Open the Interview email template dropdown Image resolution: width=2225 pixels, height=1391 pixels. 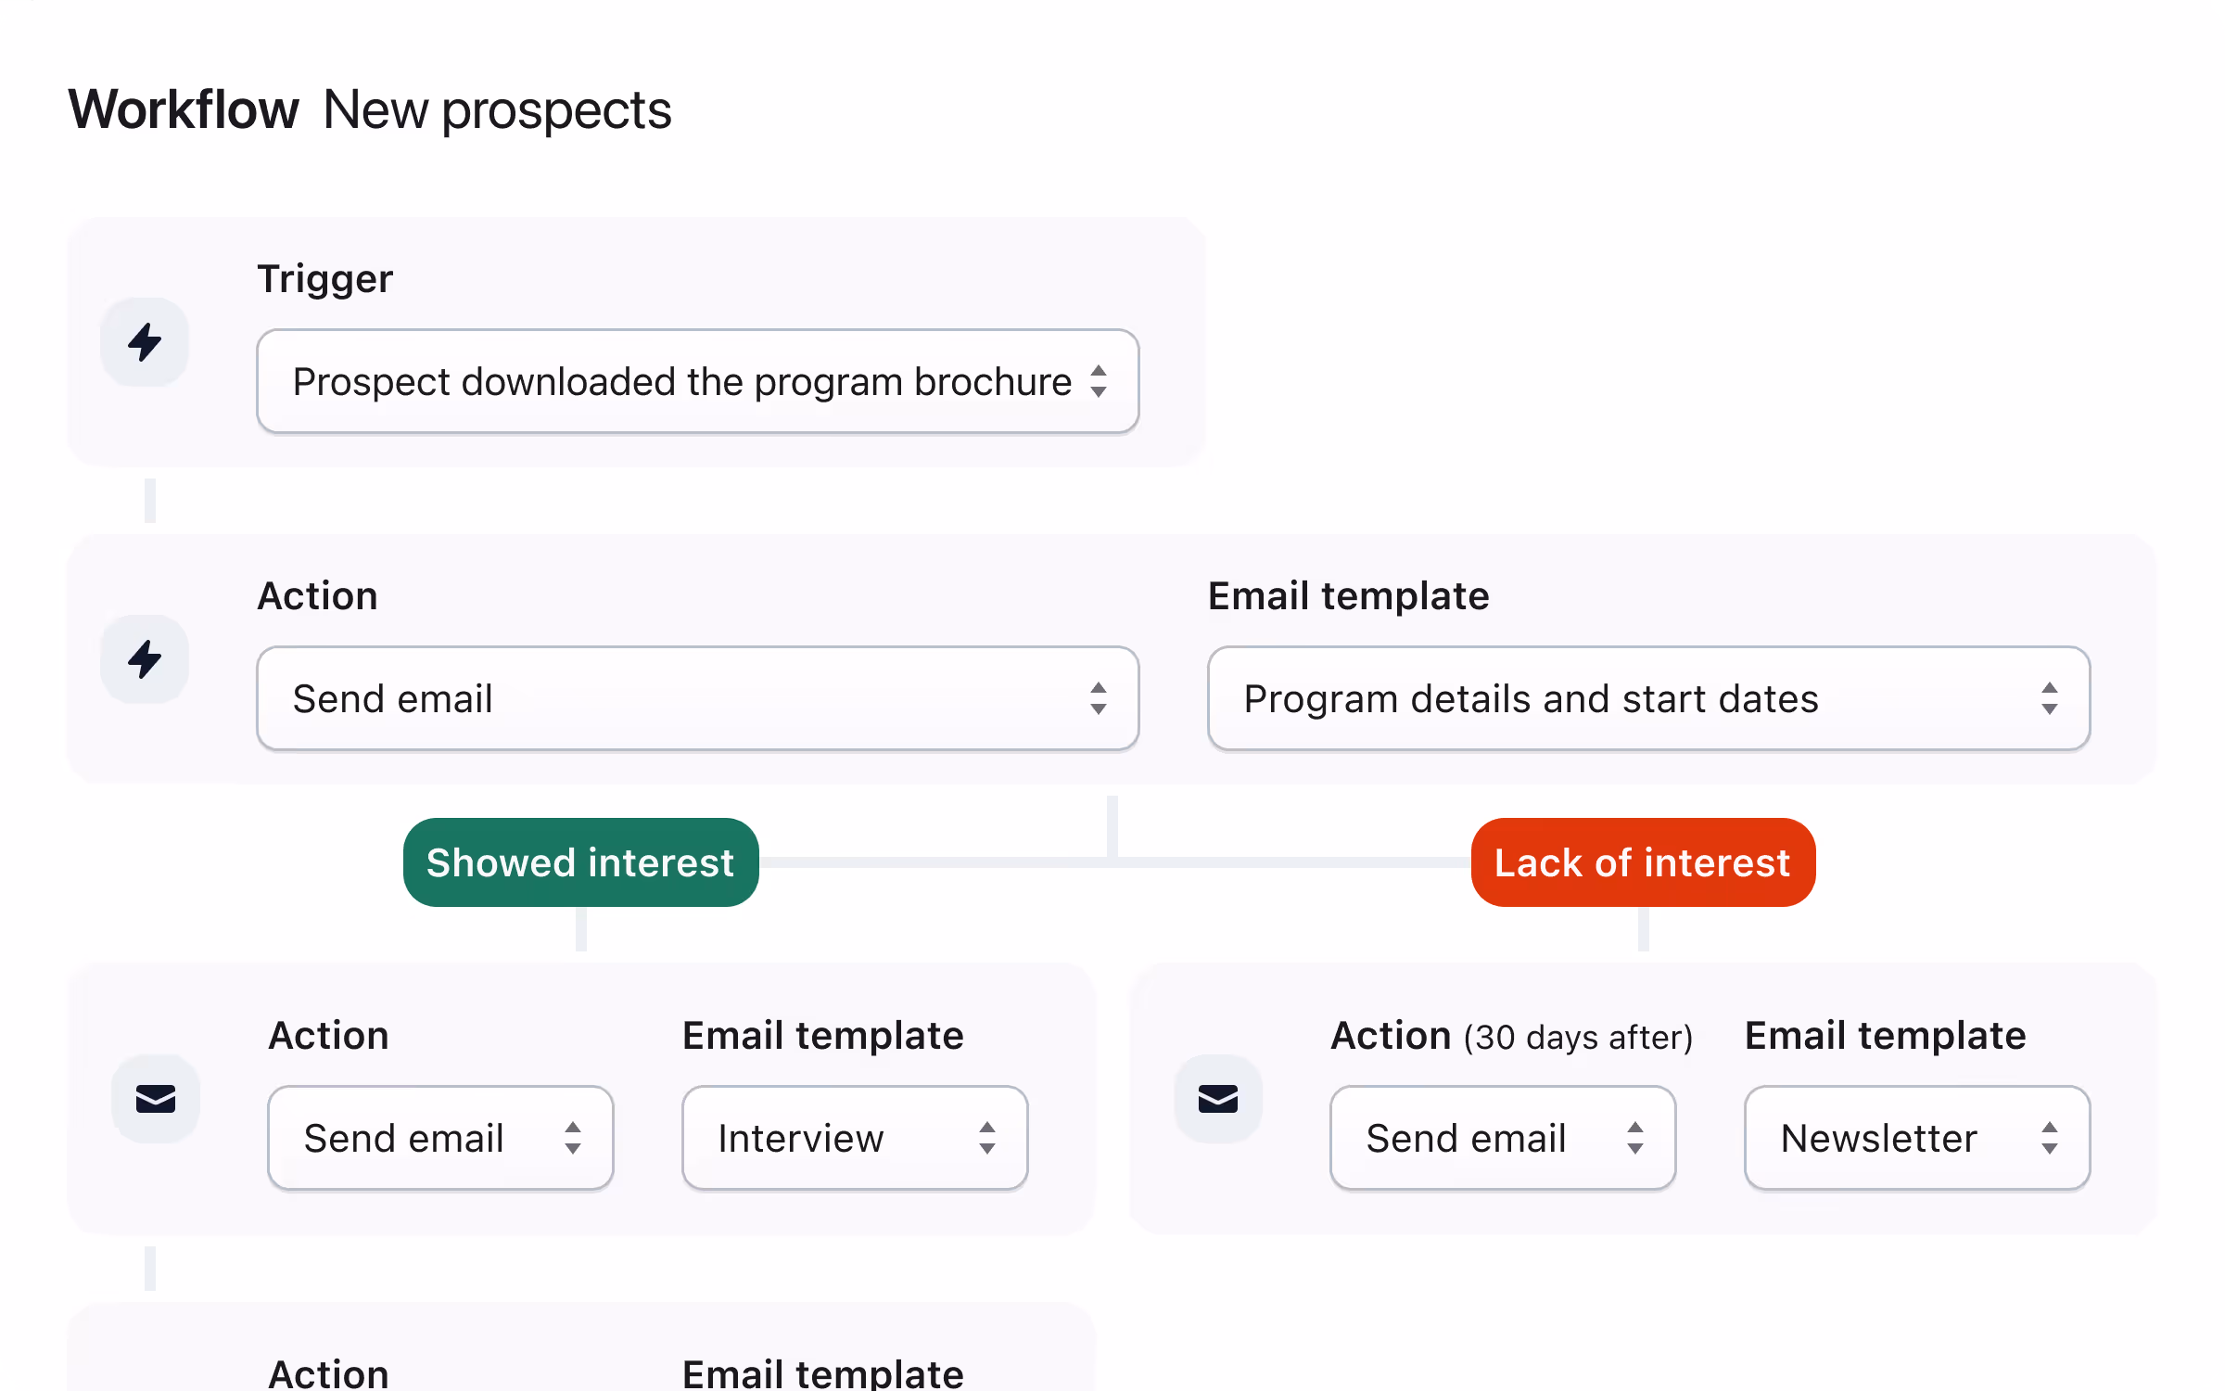834,1138
